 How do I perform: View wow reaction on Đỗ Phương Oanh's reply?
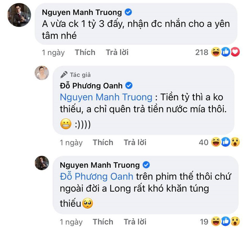pos(235,142)
